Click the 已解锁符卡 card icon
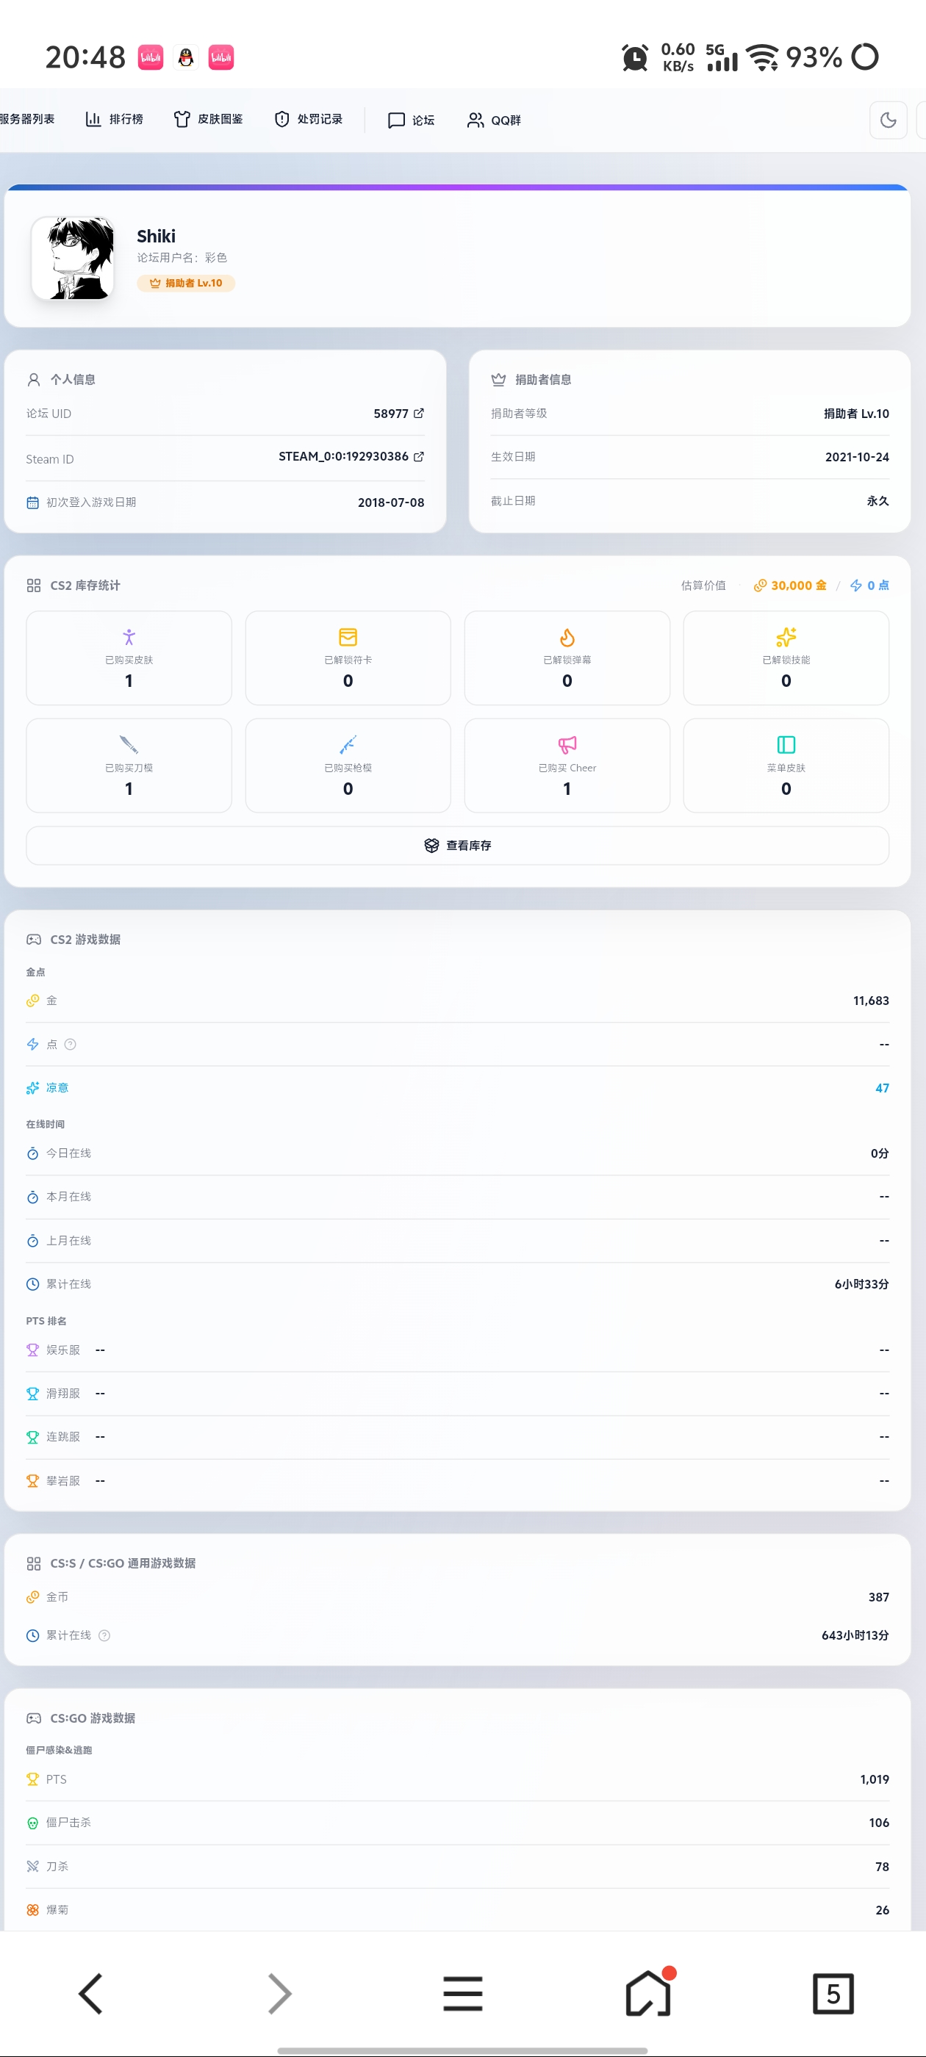The width and height of the screenshot is (926, 2057). tap(348, 637)
